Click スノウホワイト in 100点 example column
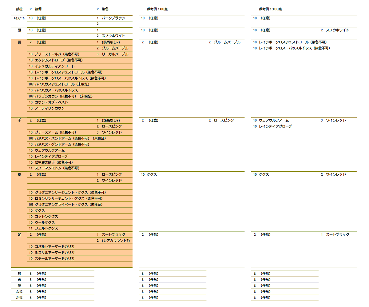Image resolution: width=369 pixels, height=307 pixels. point(337,30)
